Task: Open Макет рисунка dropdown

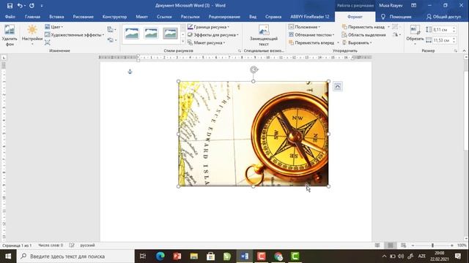Action: pos(207,42)
